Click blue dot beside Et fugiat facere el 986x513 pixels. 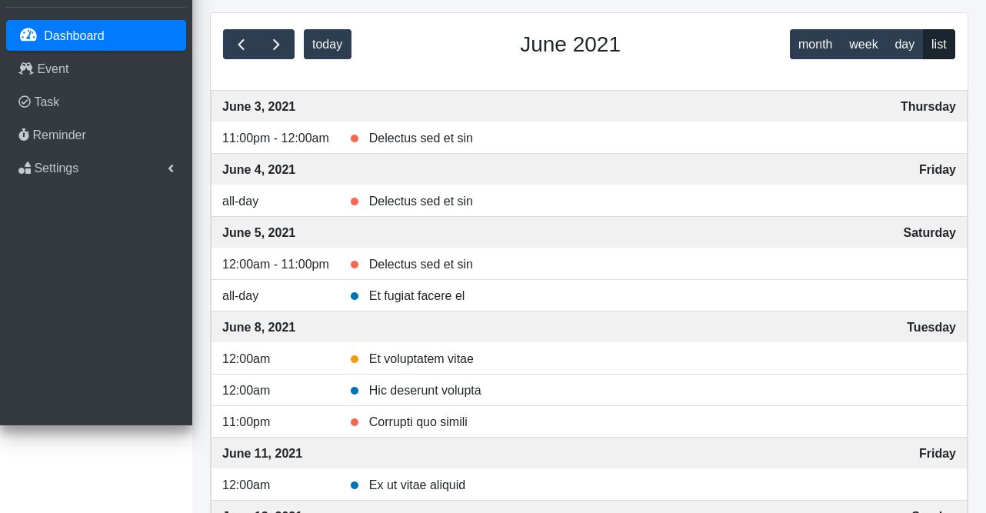pos(355,295)
